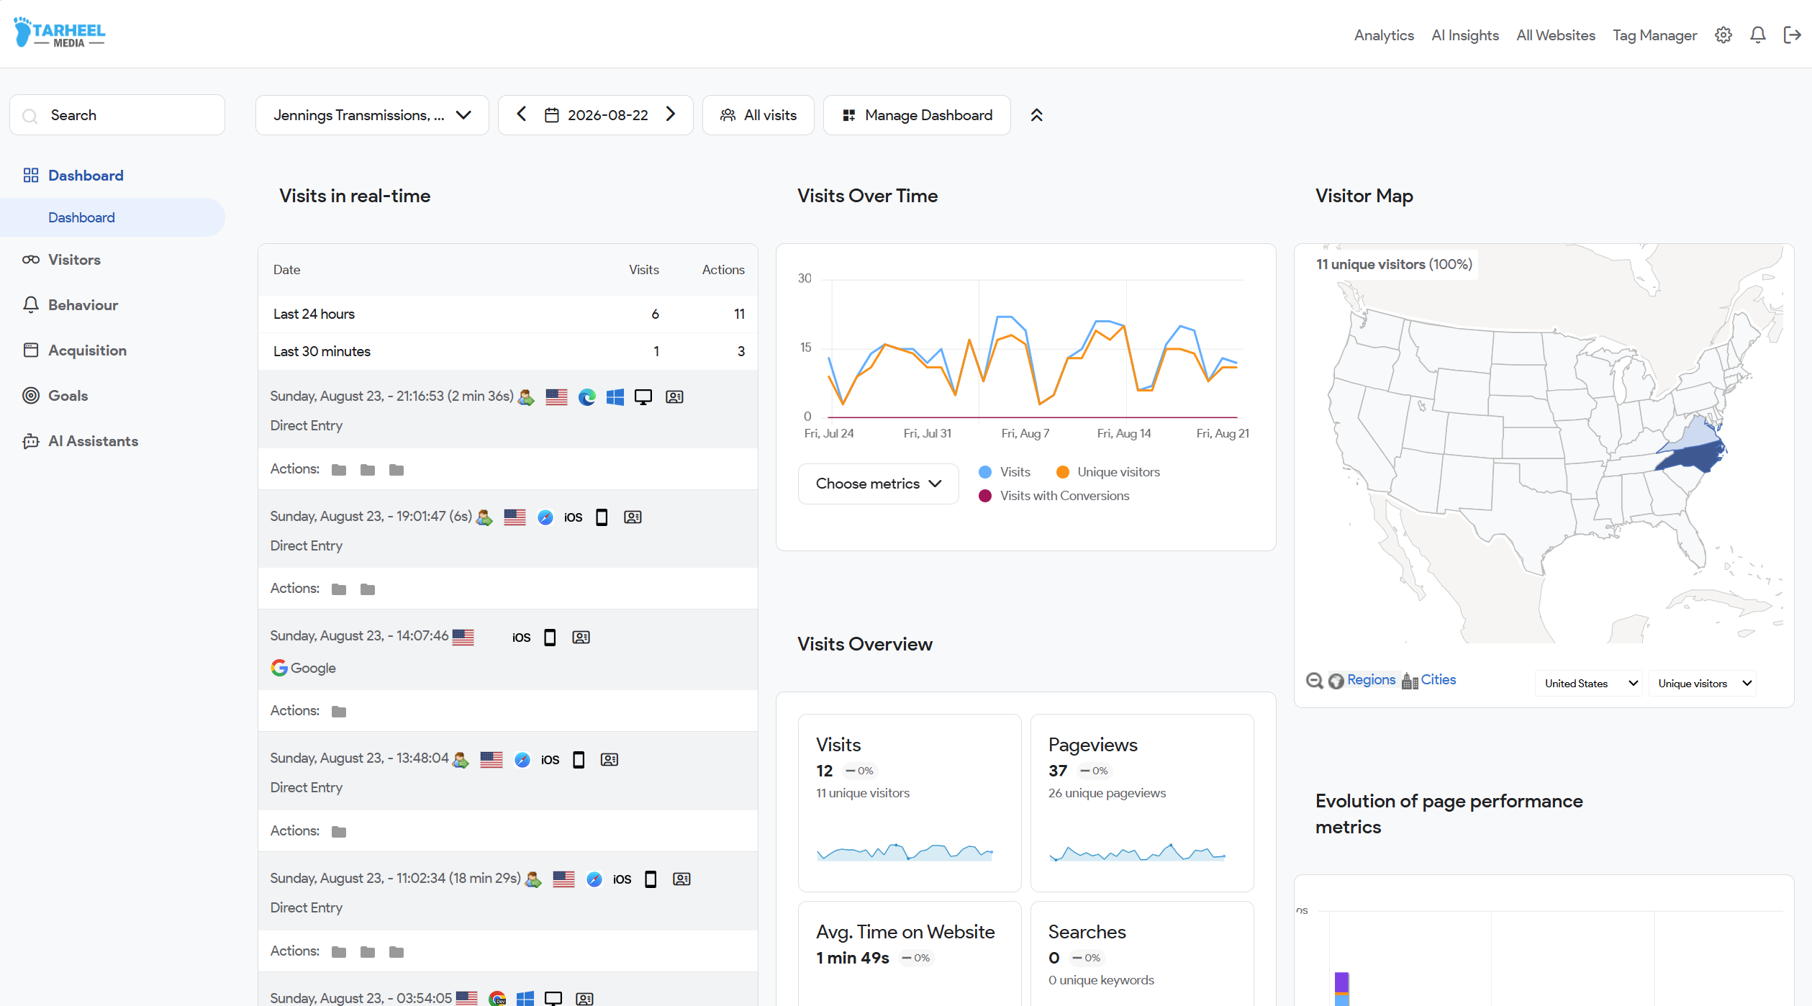Click the desktop device icon in 21:16:53 visit
The height and width of the screenshot is (1006, 1812).
(643, 397)
